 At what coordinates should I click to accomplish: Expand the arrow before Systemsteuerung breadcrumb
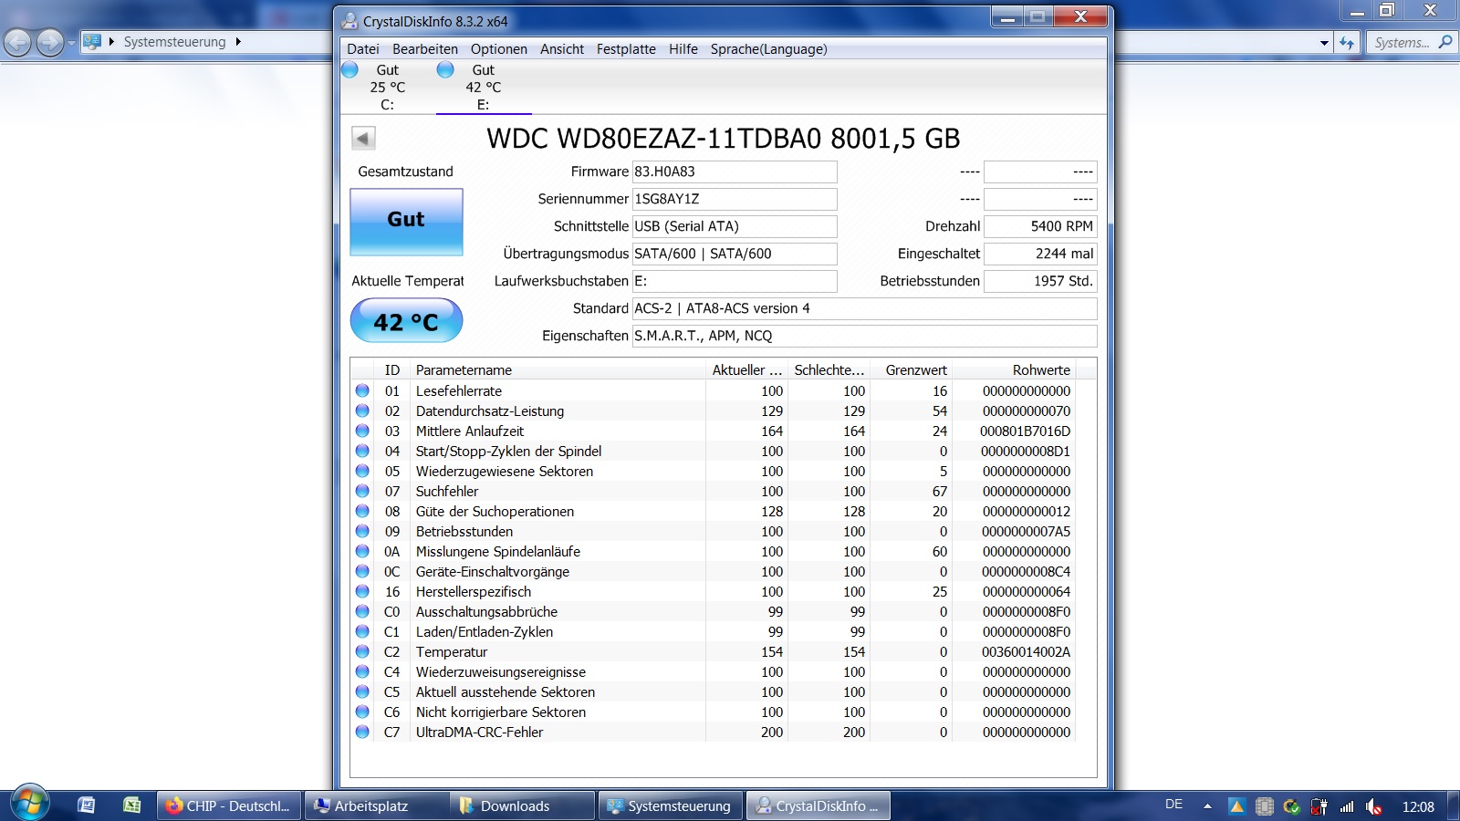click(x=111, y=42)
